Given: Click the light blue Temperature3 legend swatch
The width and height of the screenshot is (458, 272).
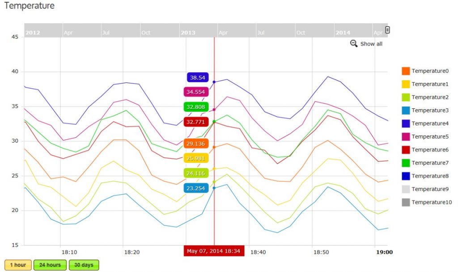Looking at the screenshot, I should coord(406,111).
